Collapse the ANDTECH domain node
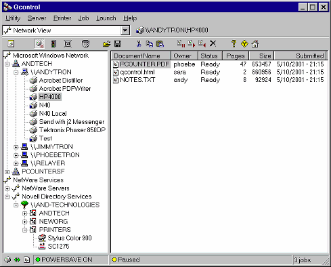This screenshot has height=267, width=331. 7,64
